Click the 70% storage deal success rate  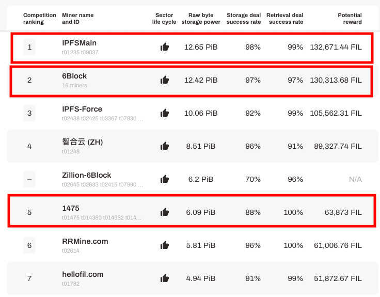click(253, 179)
